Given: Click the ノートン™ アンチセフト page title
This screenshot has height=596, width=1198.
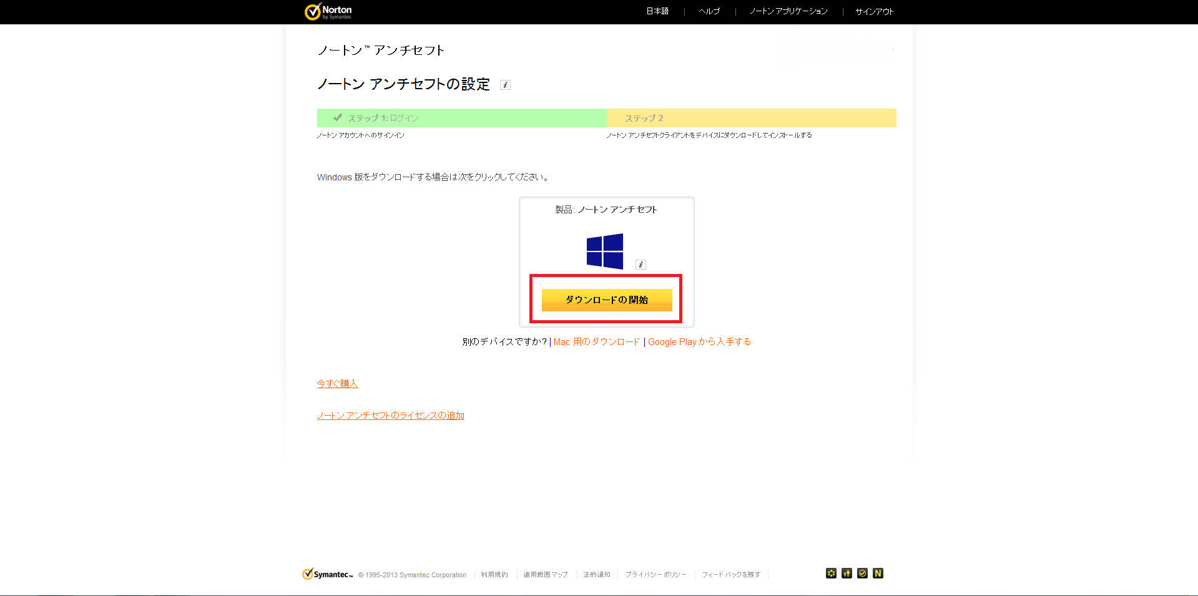Looking at the screenshot, I should pos(381,51).
